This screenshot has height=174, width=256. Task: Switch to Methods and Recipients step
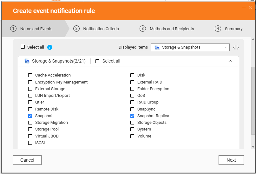tap(172, 29)
